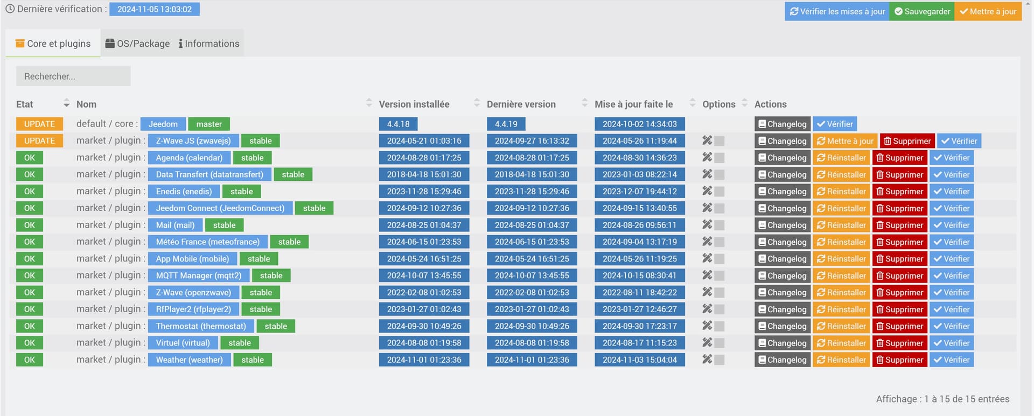Click Supprimer for Virtuel plugin
Screen dimensions: 1034x416
coord(900,343)
